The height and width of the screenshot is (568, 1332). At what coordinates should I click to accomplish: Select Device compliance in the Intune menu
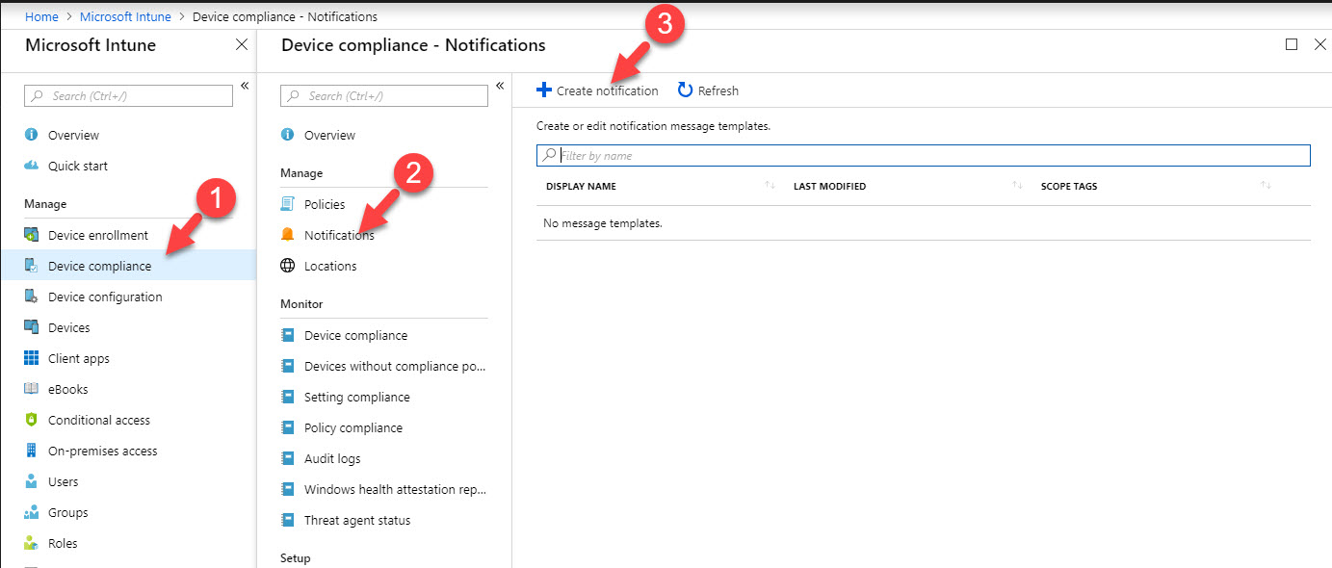pyautogui.click(x=129, y=266)
